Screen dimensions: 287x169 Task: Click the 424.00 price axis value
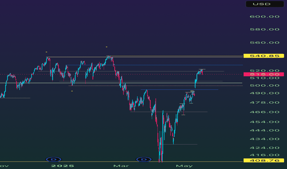coord(265,148)
